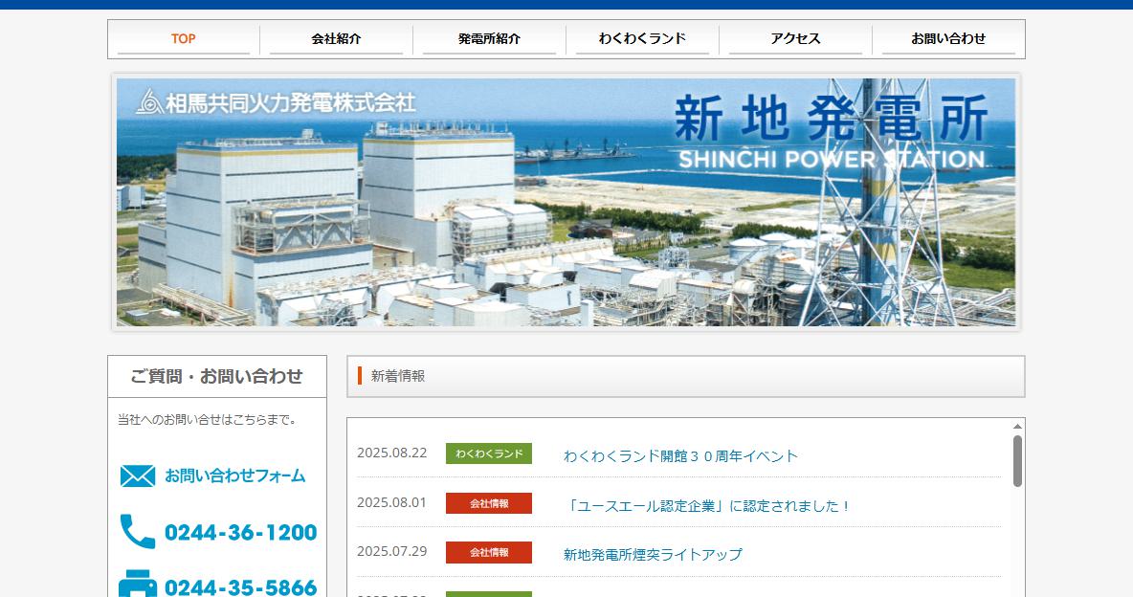Click the Shinchi Power Station banner image

tap(566, 203)
